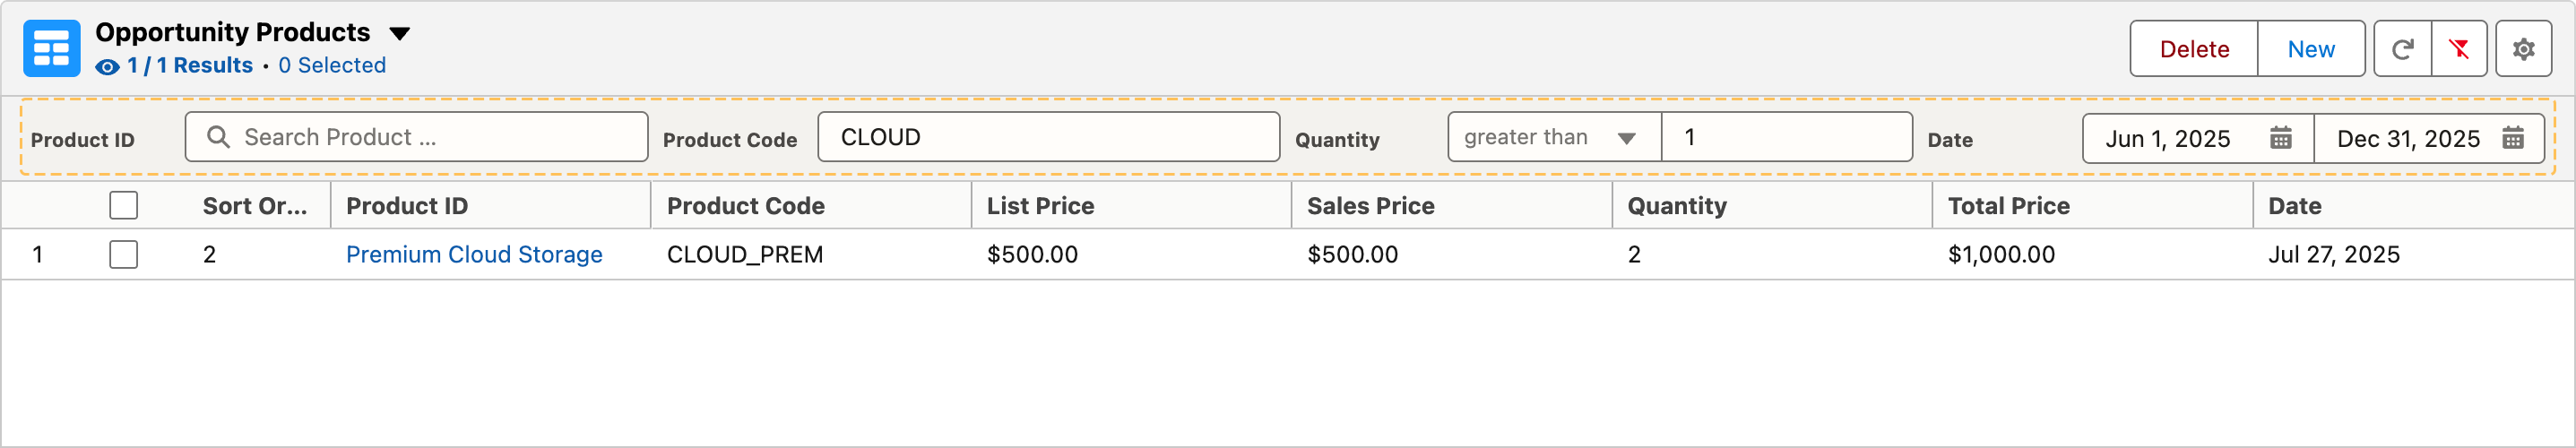
Task: Tick the select-all header checkbox
Action: (124, 205)
